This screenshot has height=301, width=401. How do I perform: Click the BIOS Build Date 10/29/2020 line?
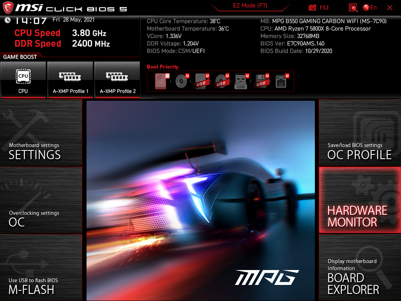[296, 51]
